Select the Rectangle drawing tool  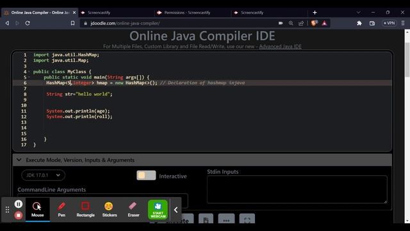tap(85, 210)
